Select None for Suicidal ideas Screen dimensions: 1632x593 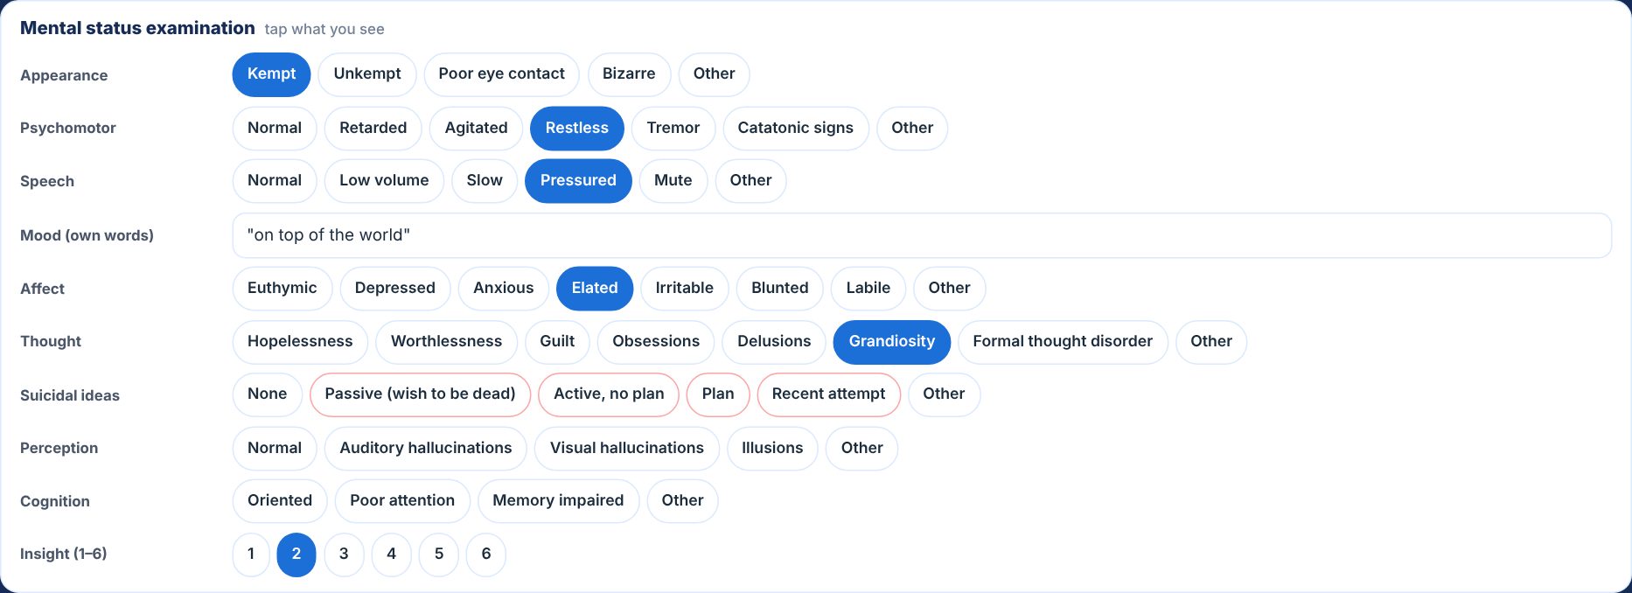point(267,394)
